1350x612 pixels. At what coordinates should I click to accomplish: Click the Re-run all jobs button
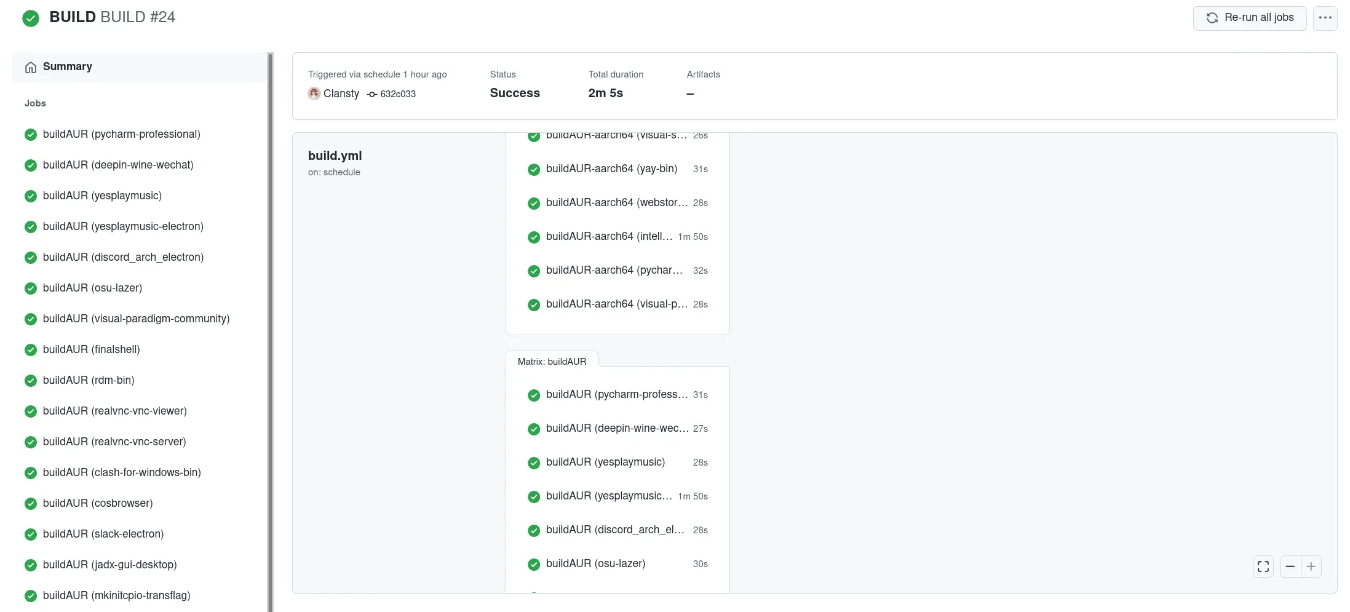(x=1249, y=18)
